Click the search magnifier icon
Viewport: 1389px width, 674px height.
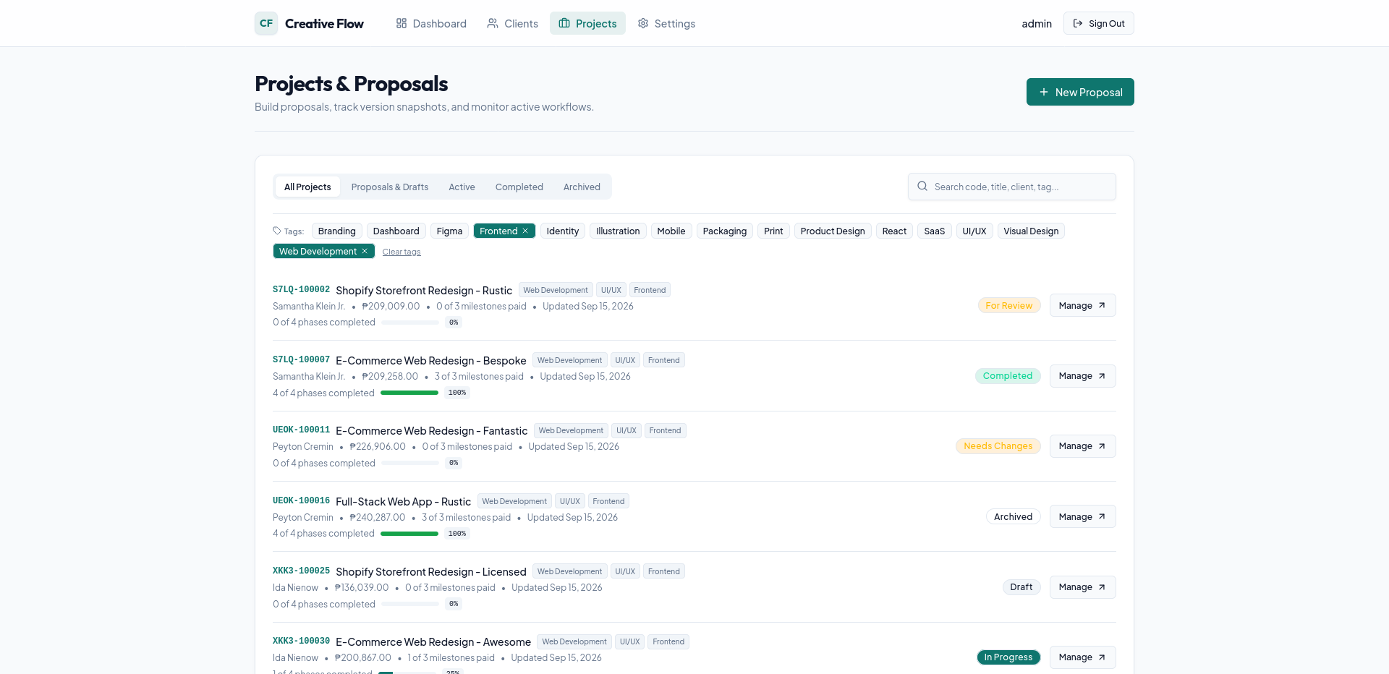click(x=922, y=186)
